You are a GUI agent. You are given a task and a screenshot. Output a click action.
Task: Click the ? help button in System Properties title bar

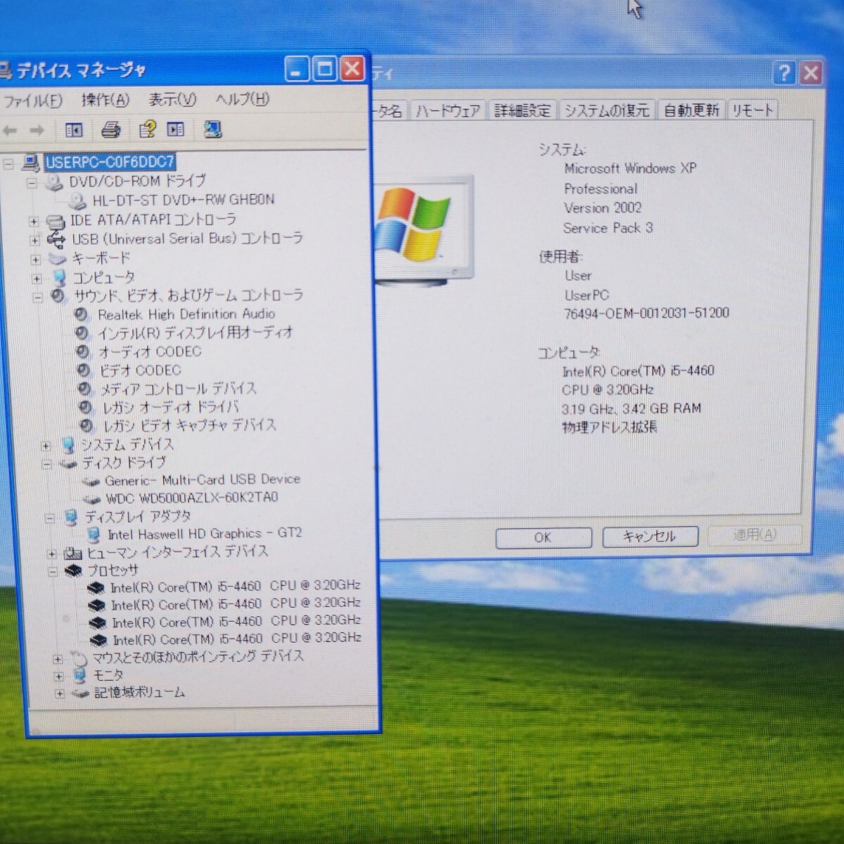point(784,72)
